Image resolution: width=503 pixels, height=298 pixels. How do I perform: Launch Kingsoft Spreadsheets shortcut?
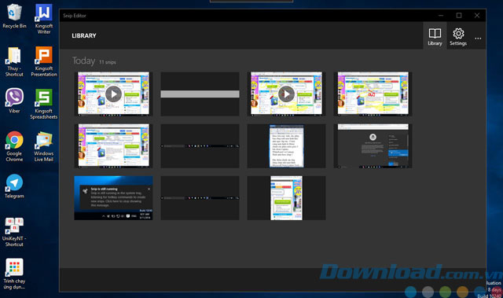coord(44,104)
